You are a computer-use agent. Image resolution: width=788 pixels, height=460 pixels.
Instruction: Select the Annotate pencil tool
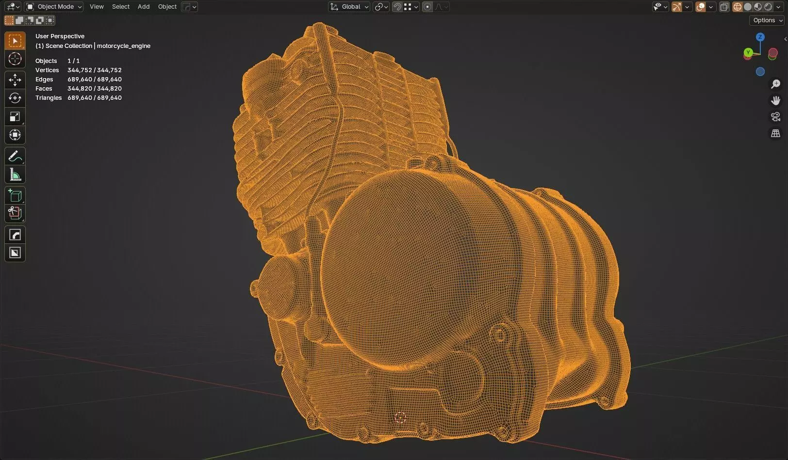tap(15, 156)
